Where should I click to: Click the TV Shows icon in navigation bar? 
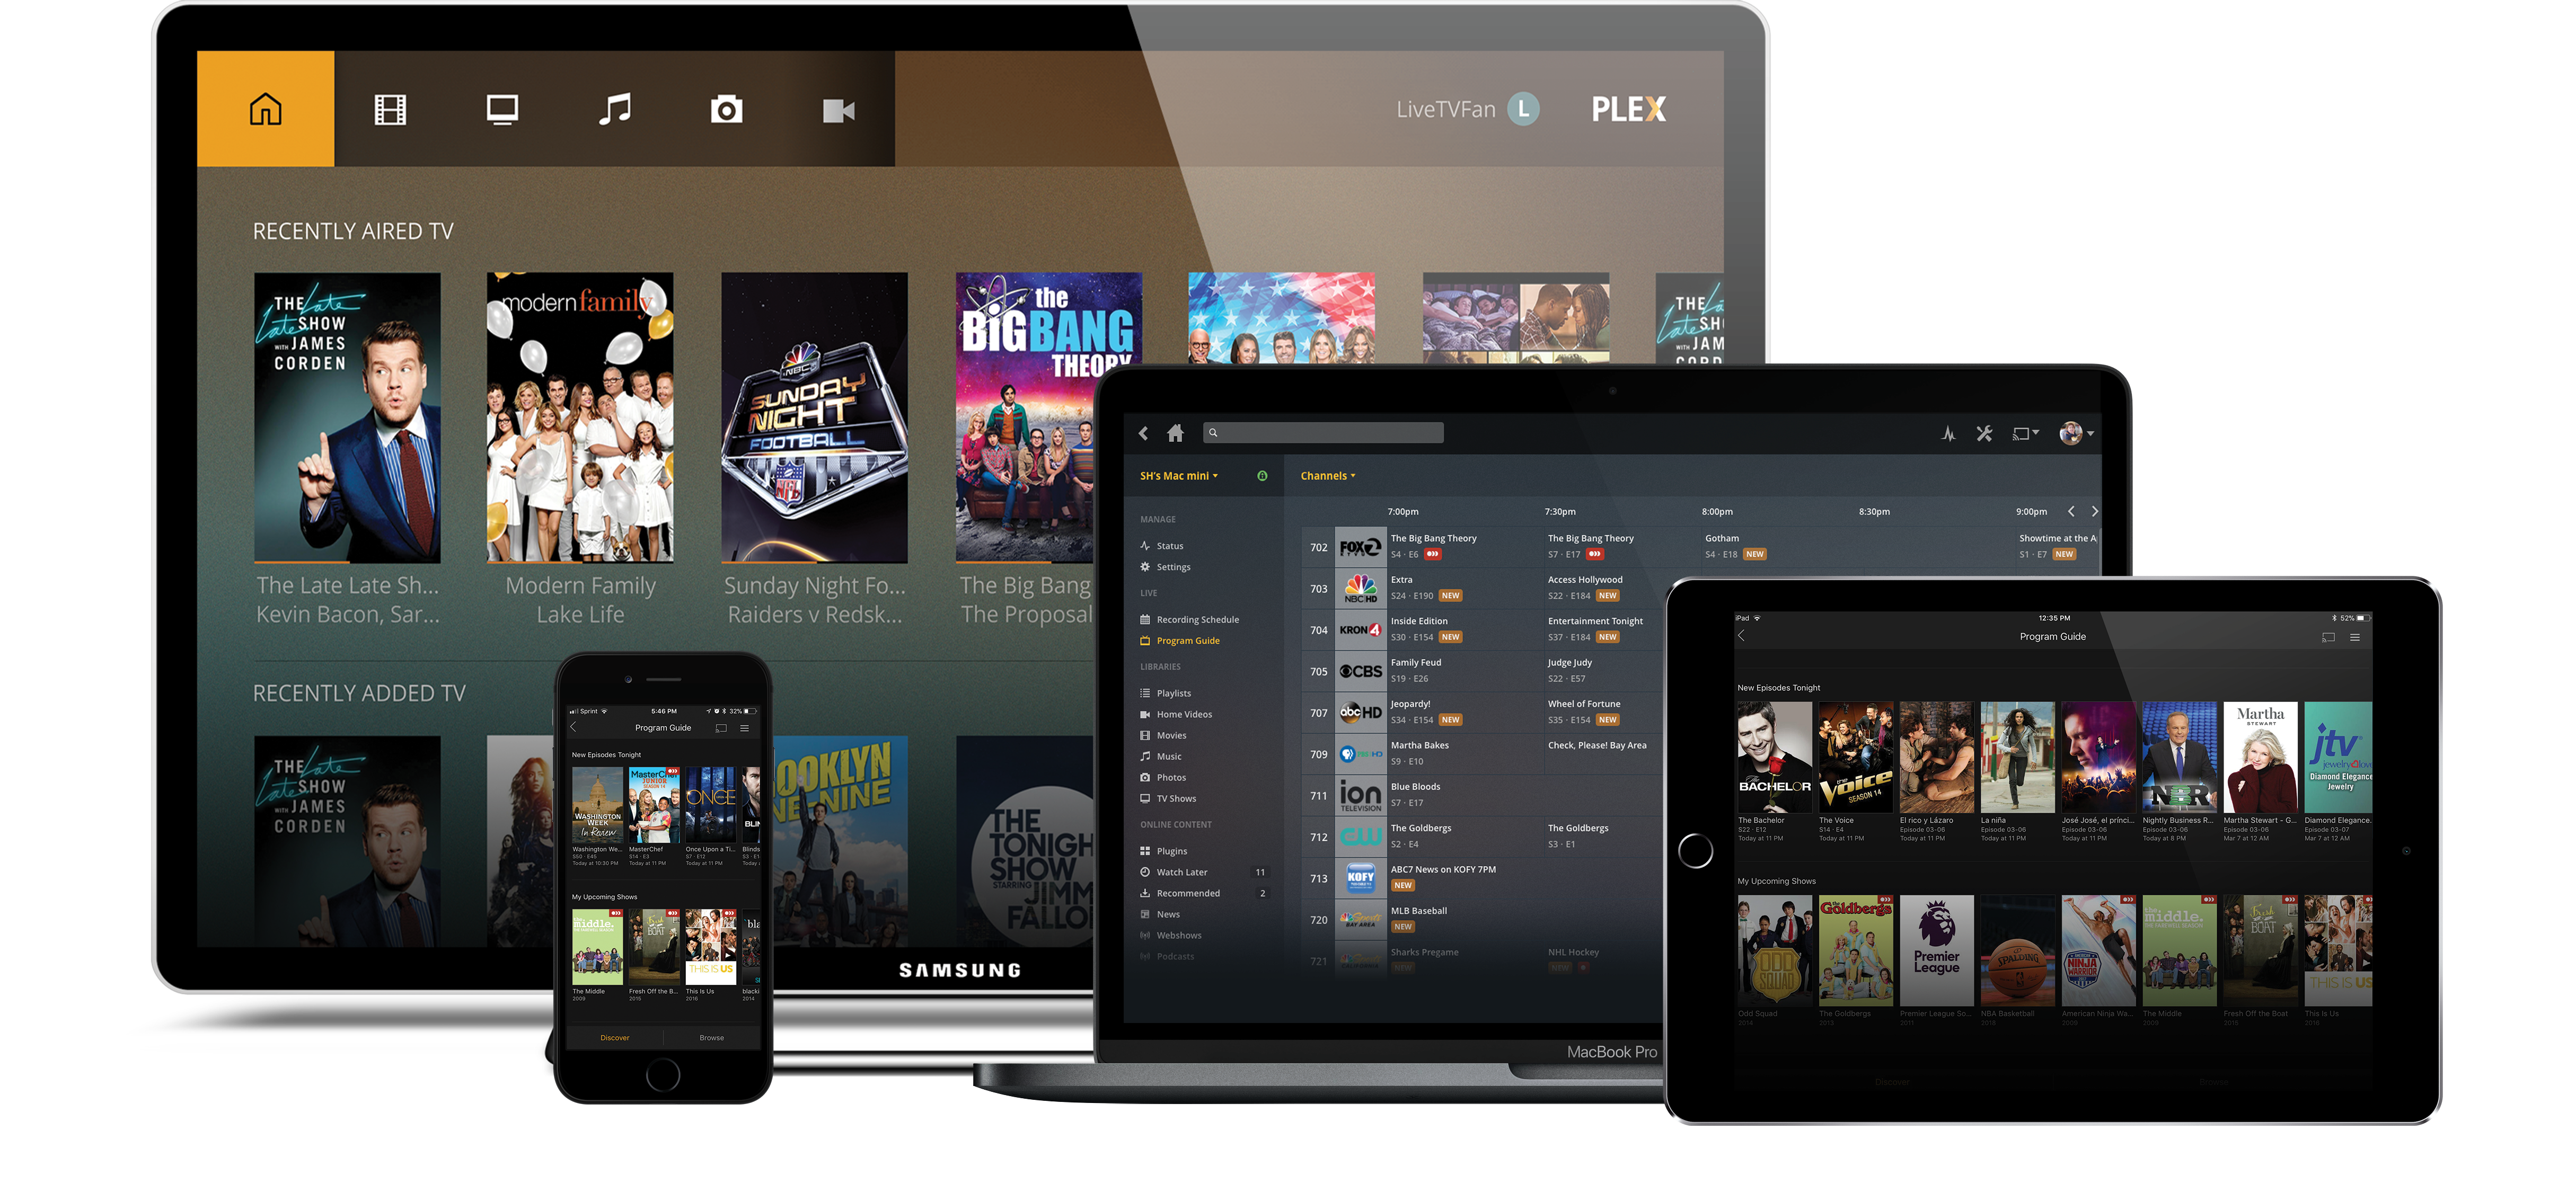tap(502, 110)
